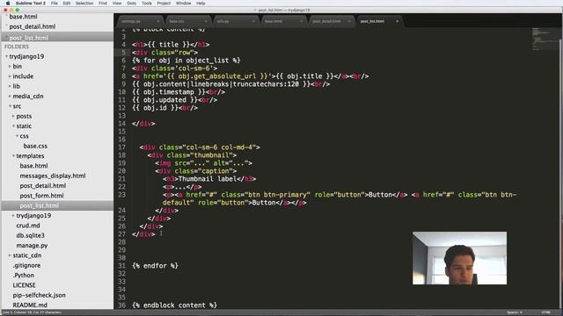Image resolution: width=563 pixels, height=316 pixels.
Task: Open db.sqlite3 in the sidebar
Action: (x=31, y=235)
